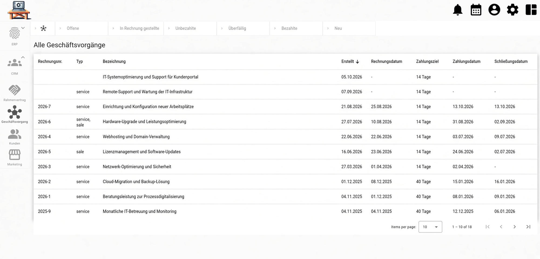This screenshot has width=540, height=259.
Task: Sort by Bezeichnung column header
Action: click(x=114, y=62)
